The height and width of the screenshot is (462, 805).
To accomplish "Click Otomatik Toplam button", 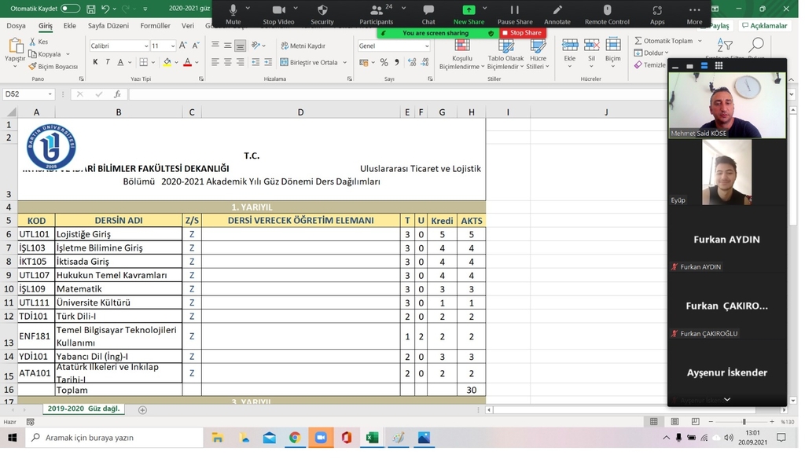I will click(663, 41).
